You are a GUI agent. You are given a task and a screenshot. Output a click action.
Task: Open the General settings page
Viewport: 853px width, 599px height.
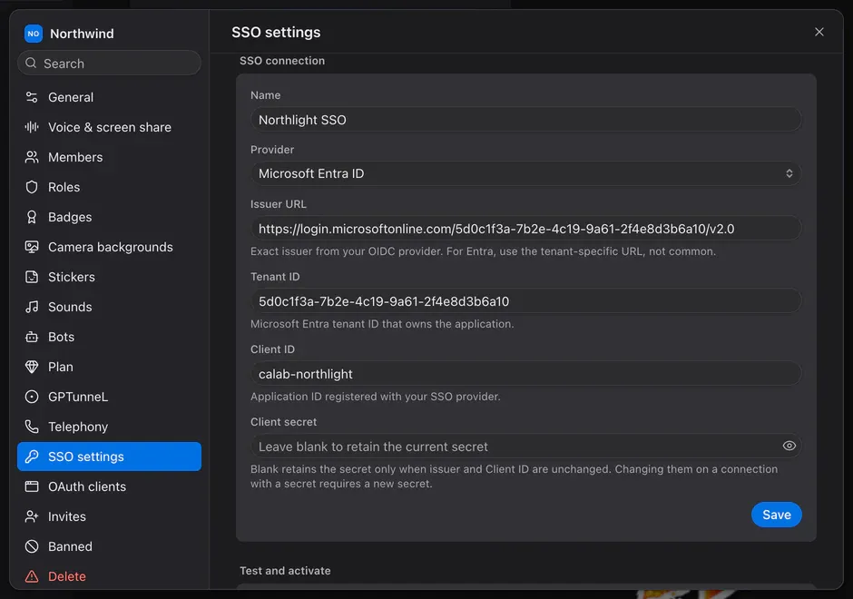coord(109,97)
